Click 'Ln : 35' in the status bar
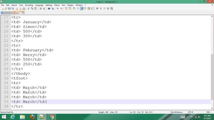Image resolution: width=214 pixels, height=120 pixels. tap(133, 112)
